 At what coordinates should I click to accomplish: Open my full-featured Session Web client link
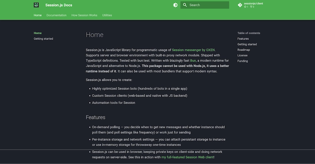click(x=188, y=157)
